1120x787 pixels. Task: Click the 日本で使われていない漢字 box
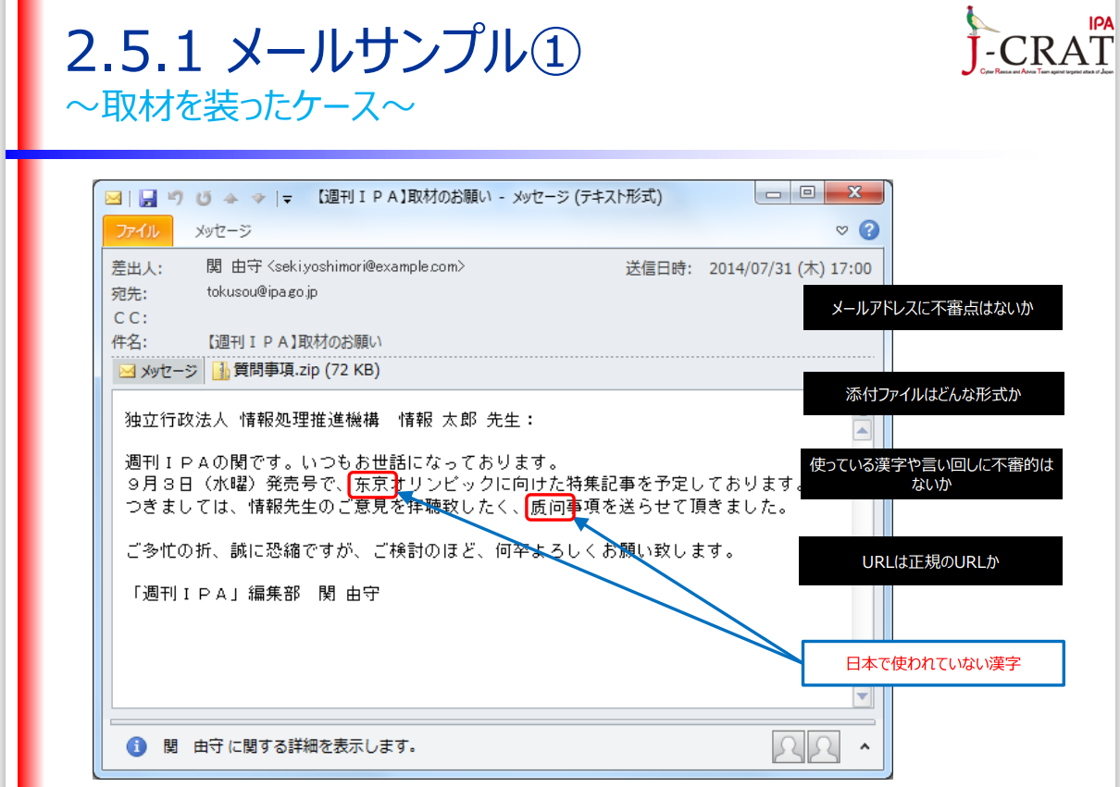point(933,664)
